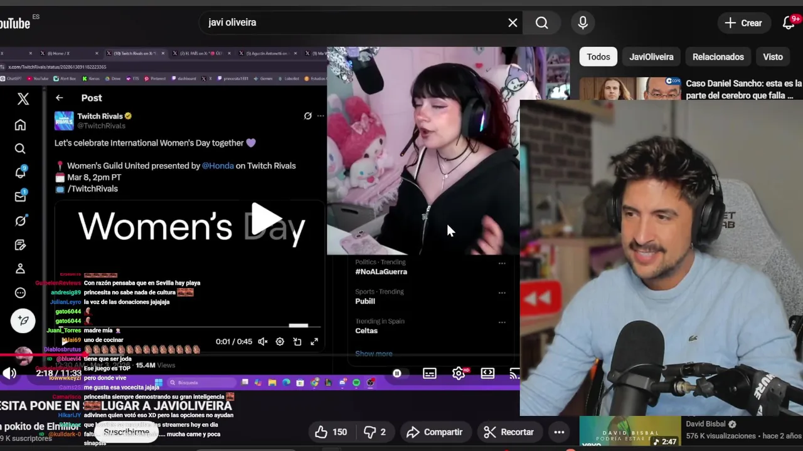Viewport: 803px width, 451px height.
Task: Open embedded post video settings gear
Action: [x=280, y=341]
